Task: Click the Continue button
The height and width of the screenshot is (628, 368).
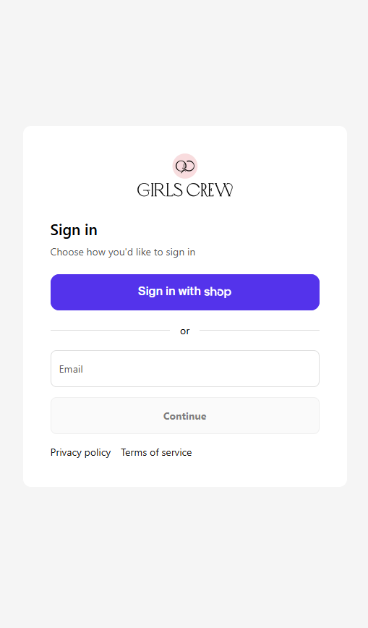Action: [x=185, y=416]
